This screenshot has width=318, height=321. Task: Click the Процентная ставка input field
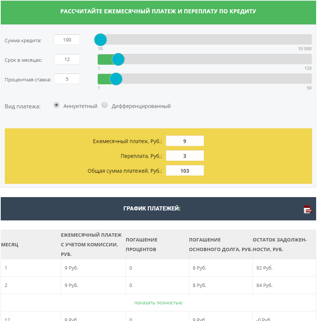tap(67, 79)
